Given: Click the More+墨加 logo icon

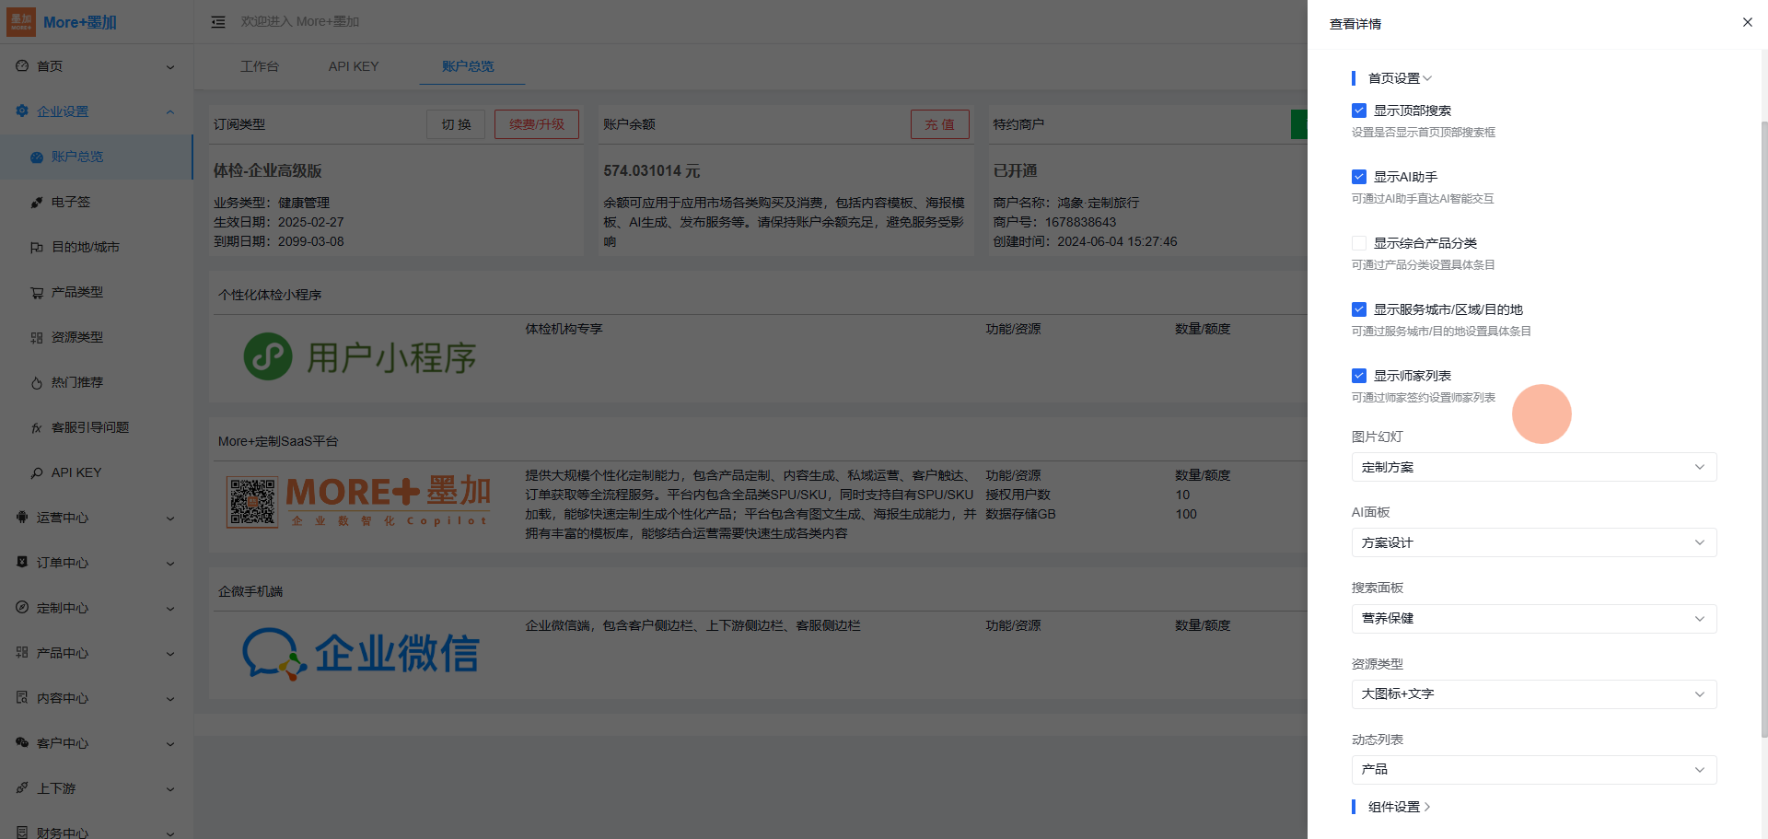Looking at the screenshot, I should [x=21, y=22].
